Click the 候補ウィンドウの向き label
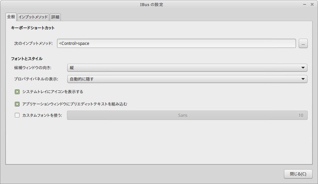Viewport: 318px width, 184px height. pyautogui.click(x=33, y=68)
